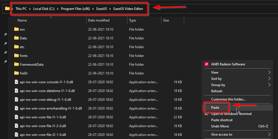The image size is (278, 139).
Task: Select the frei0r folder icon
Action: pyautogui.click(x=16, y=73)
